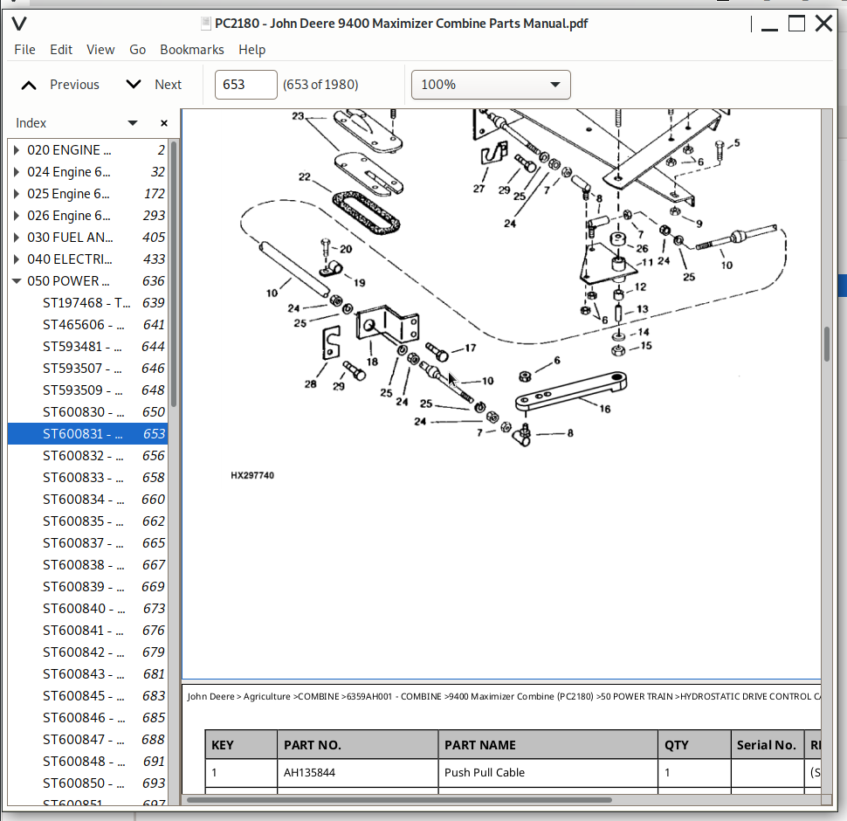Select index entry ST600840 page 673
This screenshot has height=821, width=847.
tap(87, 608)
